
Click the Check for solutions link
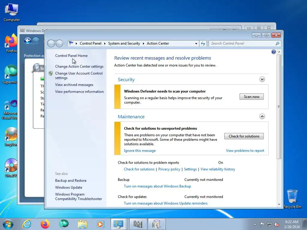[139, 169]
